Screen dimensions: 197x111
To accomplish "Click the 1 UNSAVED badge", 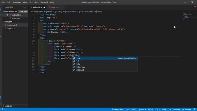I will 23,12.
